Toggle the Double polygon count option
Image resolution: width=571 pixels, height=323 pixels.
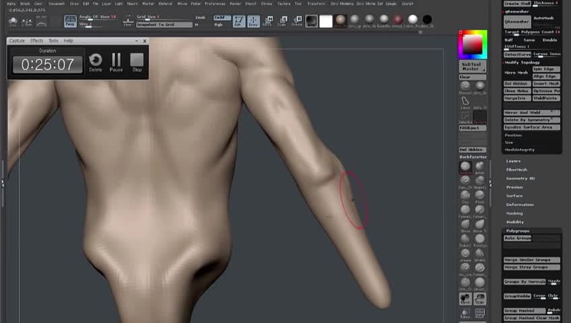coord(550,40)
